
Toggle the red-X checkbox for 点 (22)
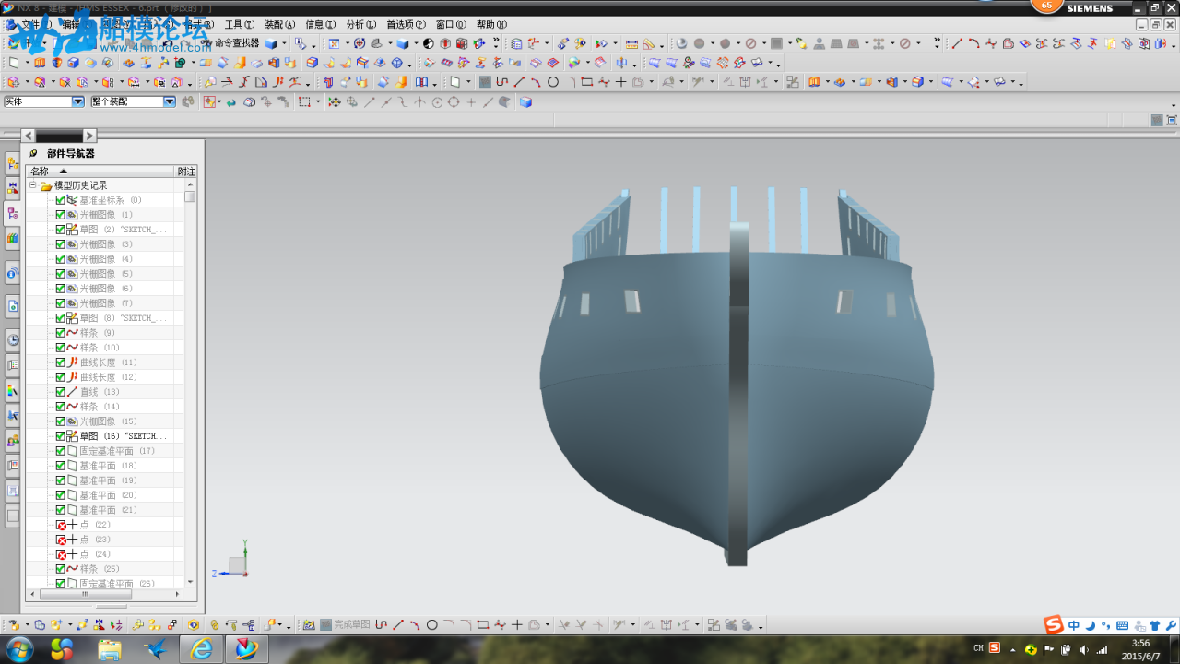coord(61,525)
